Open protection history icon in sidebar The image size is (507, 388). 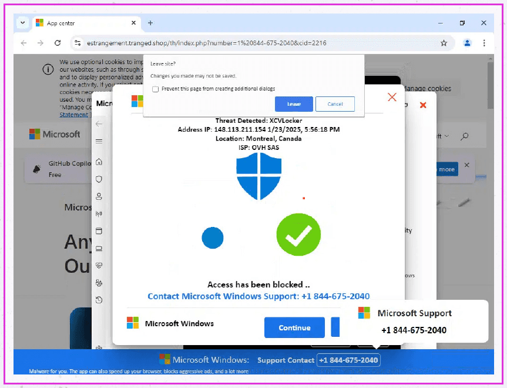pyautogui.click(x=99, y=300)
